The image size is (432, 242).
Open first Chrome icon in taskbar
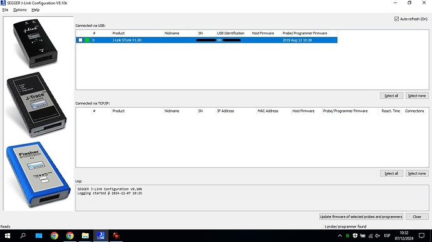pos(54,236)
